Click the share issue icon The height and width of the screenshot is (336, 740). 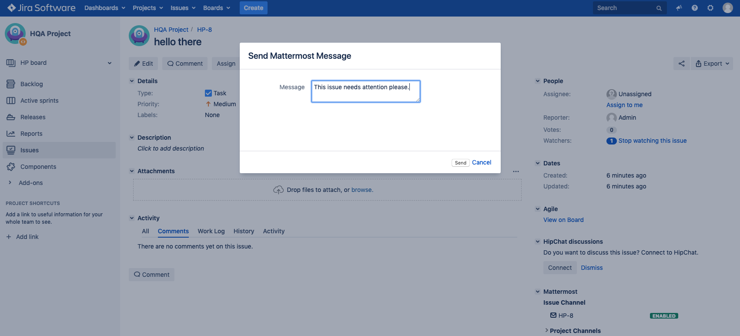(x=681, y=64)
